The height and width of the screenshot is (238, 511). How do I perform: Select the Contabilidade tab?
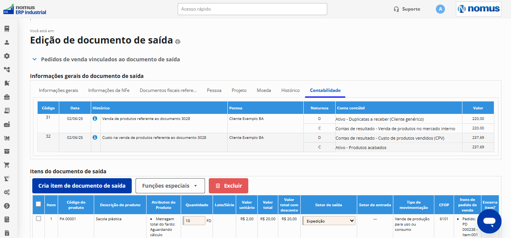click(325, 90)
